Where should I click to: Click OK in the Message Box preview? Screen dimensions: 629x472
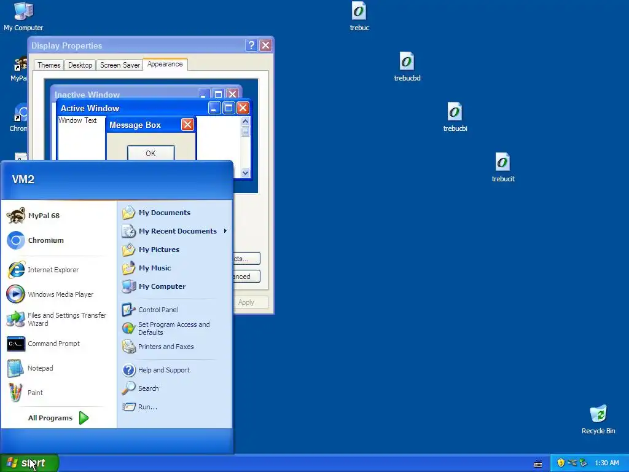click(151, 153)
